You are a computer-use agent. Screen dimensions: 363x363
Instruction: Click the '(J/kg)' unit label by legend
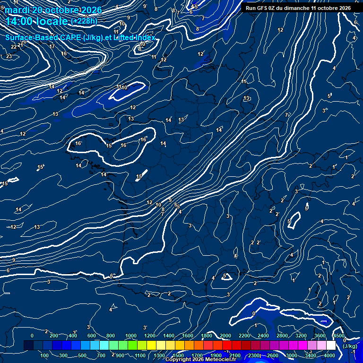click(350, 346)
